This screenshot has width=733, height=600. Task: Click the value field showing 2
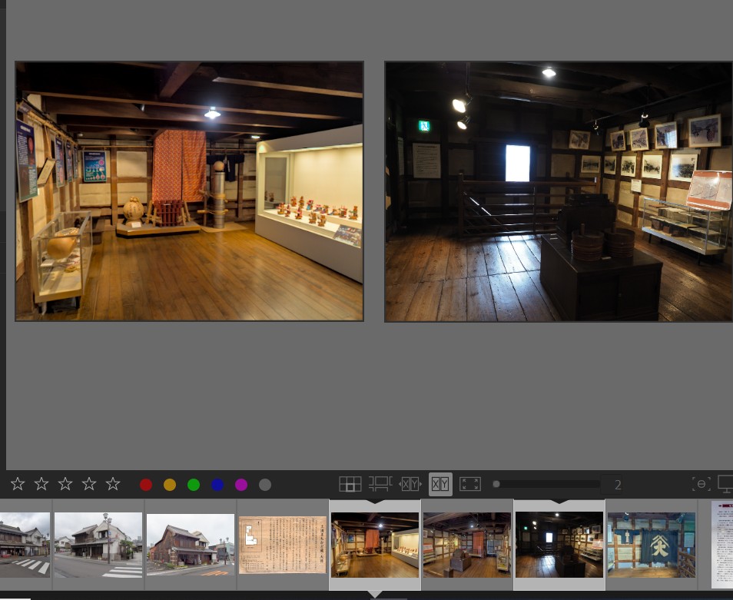(x=612, y=485)
